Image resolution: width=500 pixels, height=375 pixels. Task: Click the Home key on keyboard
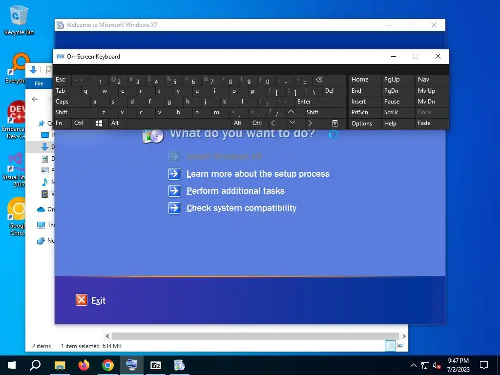(x=365, y=80)
